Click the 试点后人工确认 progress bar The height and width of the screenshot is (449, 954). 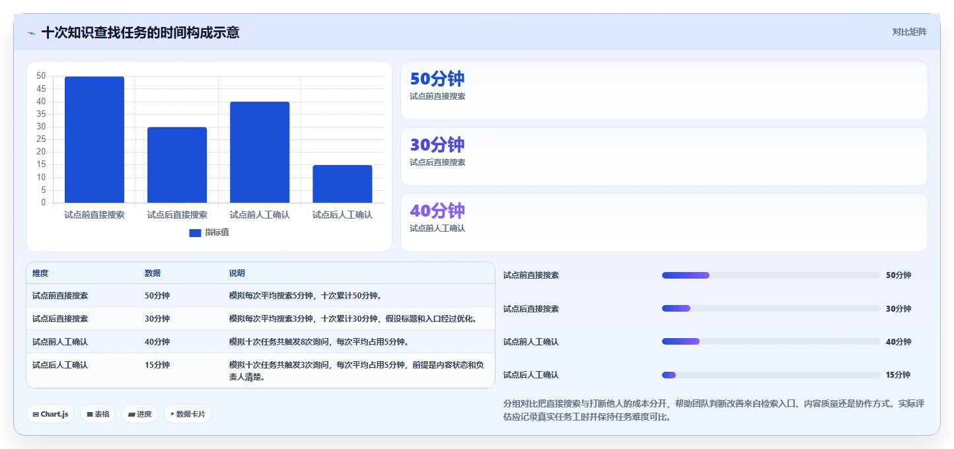pyautogui.click(x=771, y=374)
